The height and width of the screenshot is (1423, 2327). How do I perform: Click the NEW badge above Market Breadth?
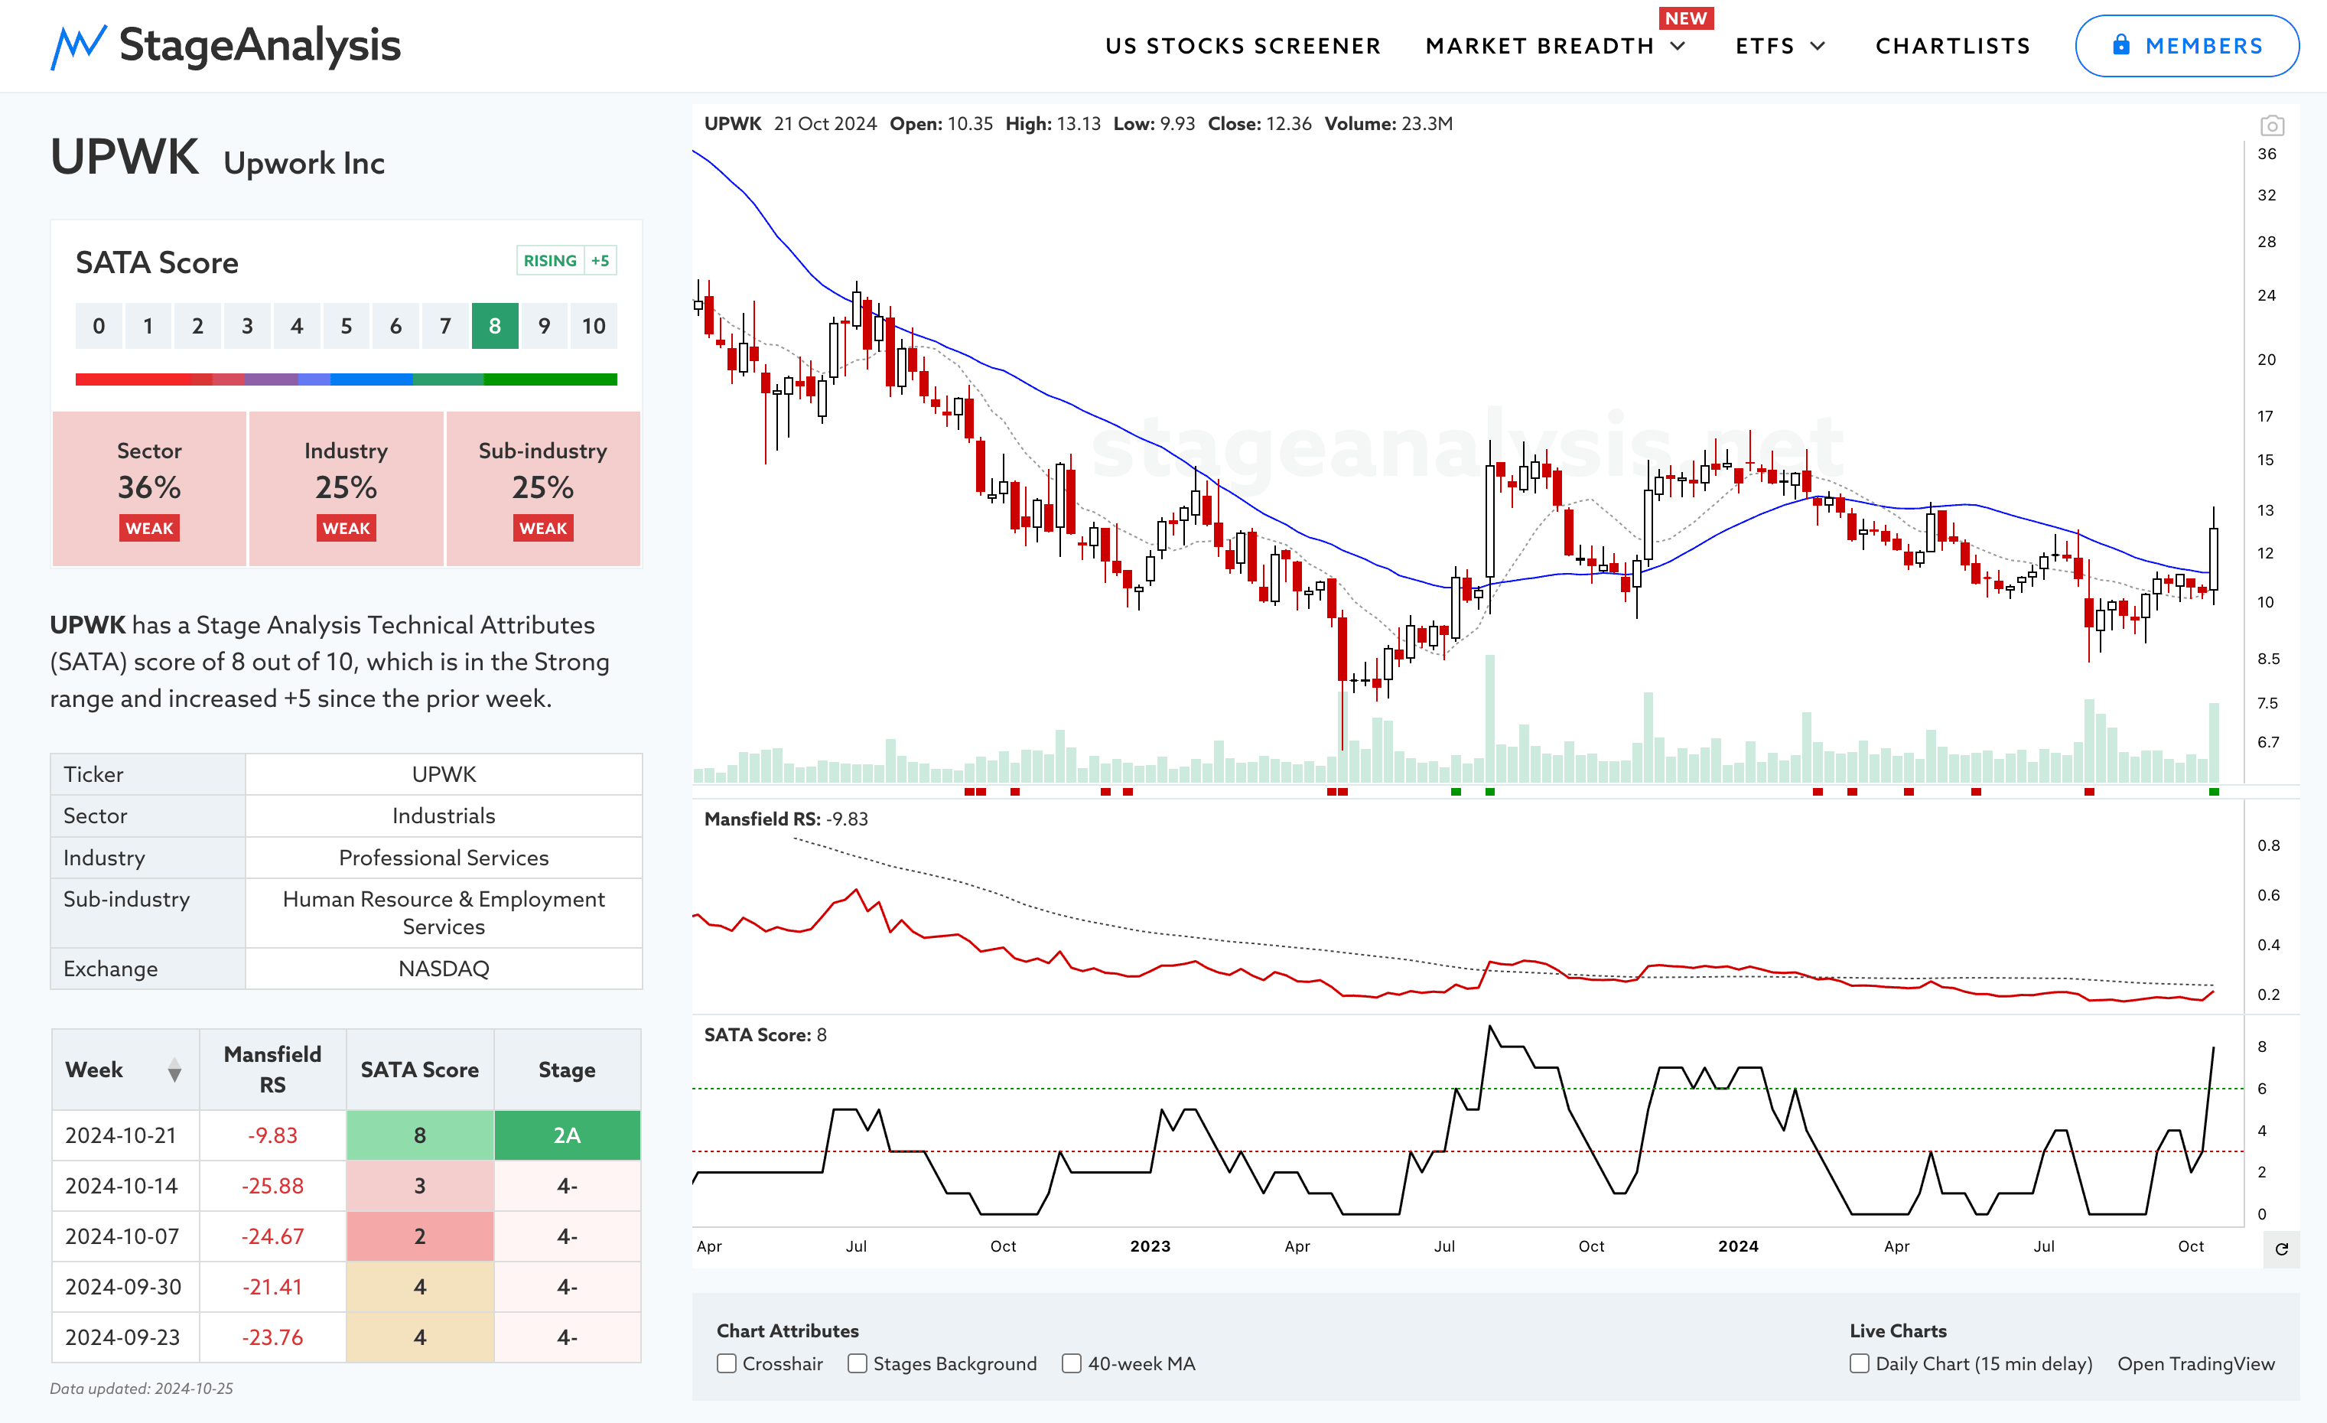pos(1686,18)
